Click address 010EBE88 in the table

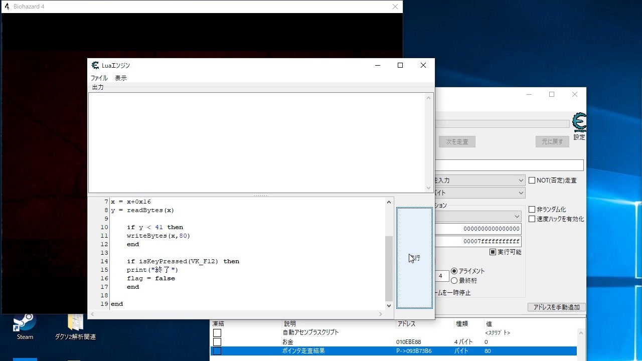pos(409,342)
